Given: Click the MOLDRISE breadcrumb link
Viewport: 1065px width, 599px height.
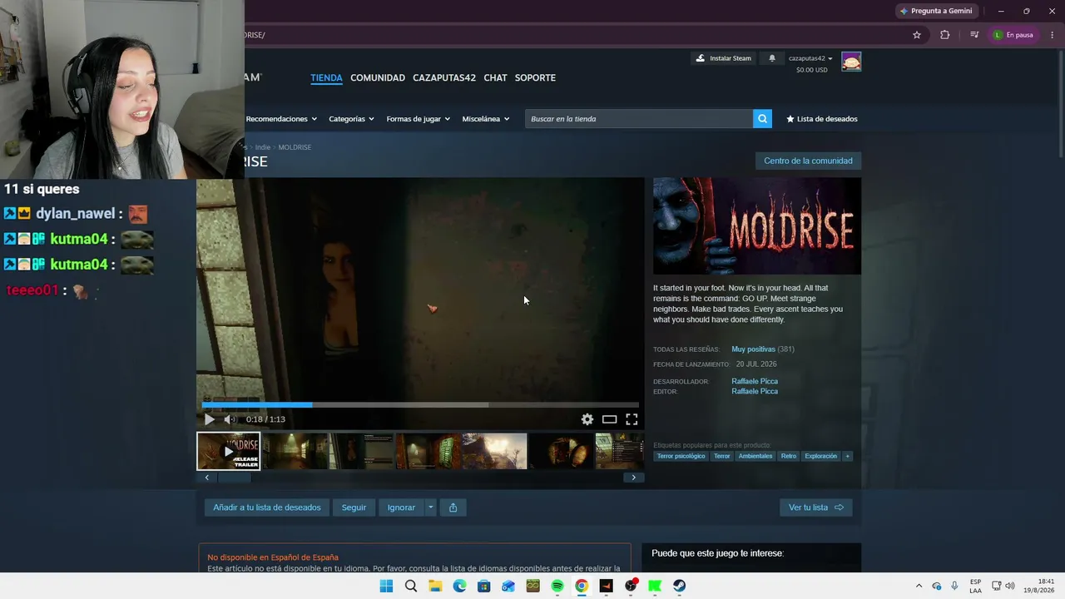Looking at the screenshot, I should [x=295, y=147].
